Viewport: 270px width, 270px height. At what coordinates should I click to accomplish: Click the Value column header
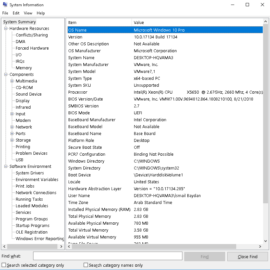coord(197,22)
